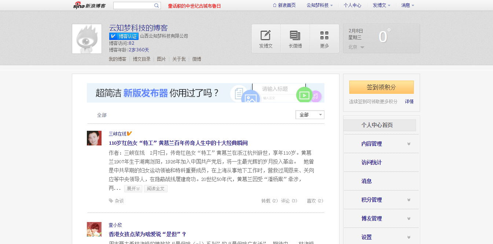Click the weather widget showing 0°
Image resolution: width=493 pixels, height=244 pixels.
coord(382,38)
